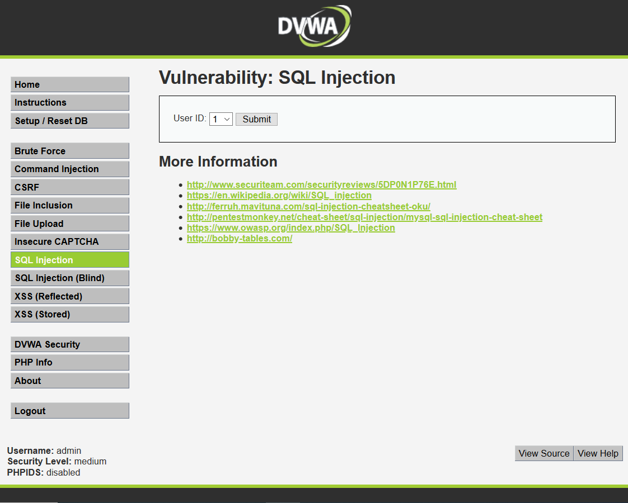Screen dimensions: 628x503
Task: Open the Wikipedia SQL_injection link
Action: [279, 195]
